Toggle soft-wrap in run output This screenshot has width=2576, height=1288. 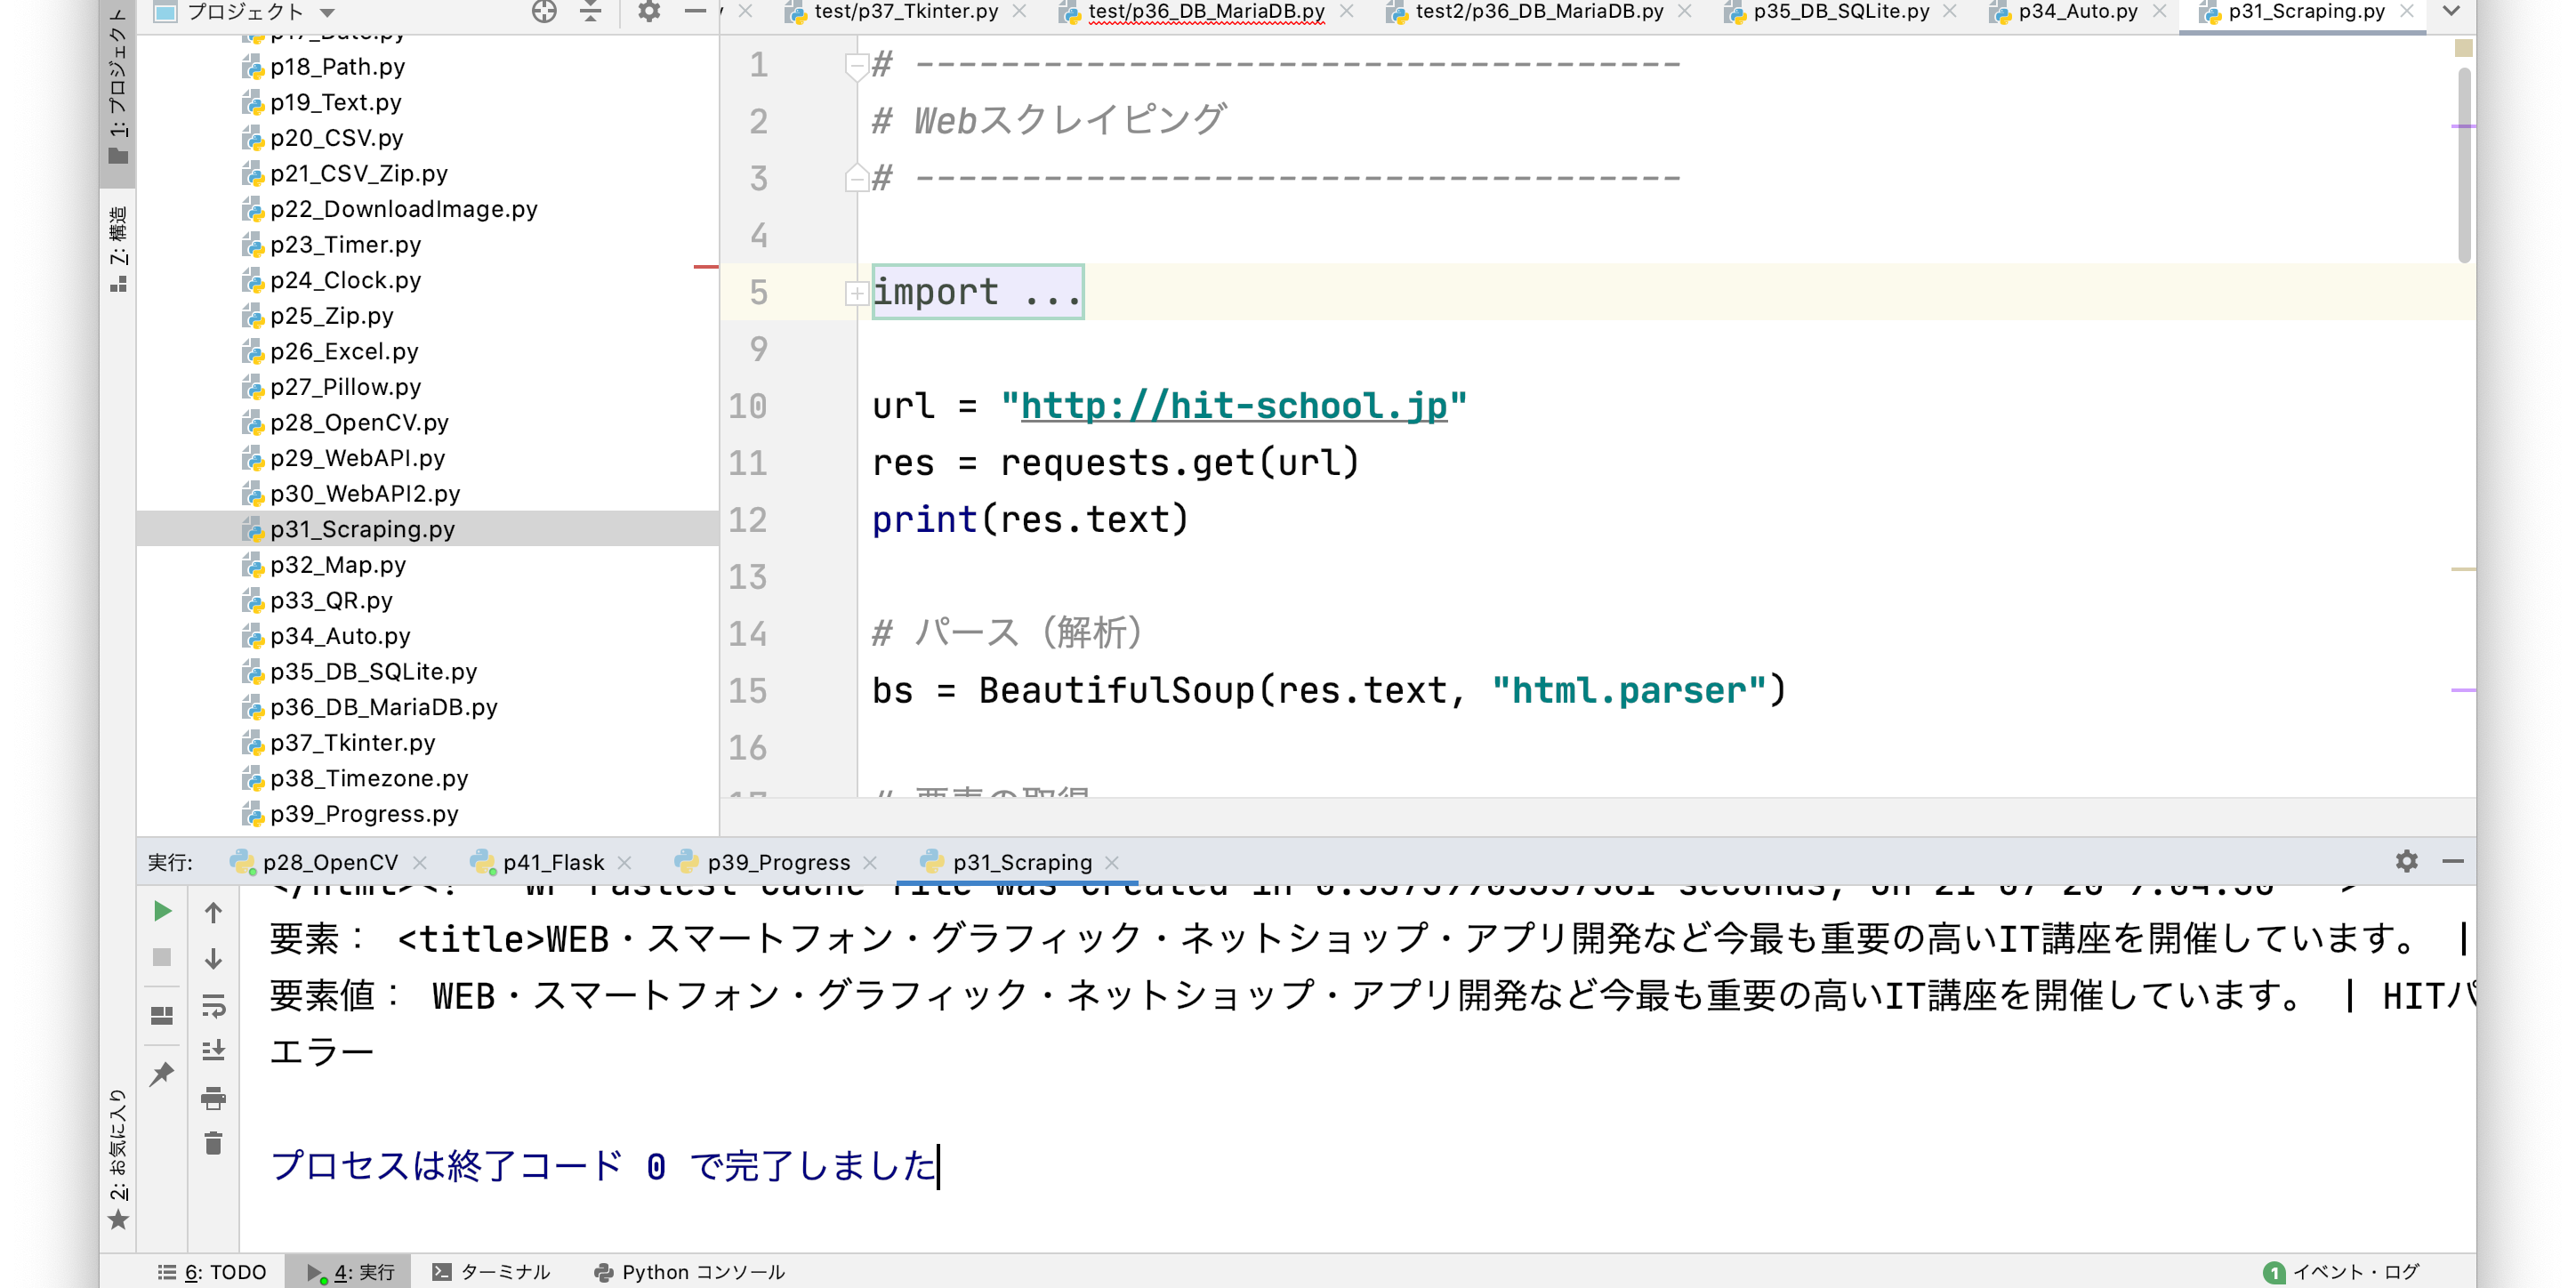[x=213, y=1005]
